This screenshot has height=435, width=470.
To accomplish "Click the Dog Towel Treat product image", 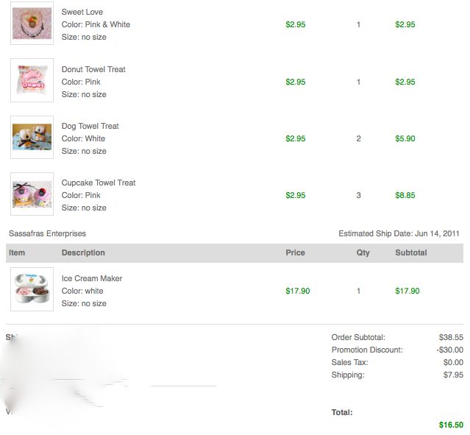I will pyautogui.click(x=32, y=137).
